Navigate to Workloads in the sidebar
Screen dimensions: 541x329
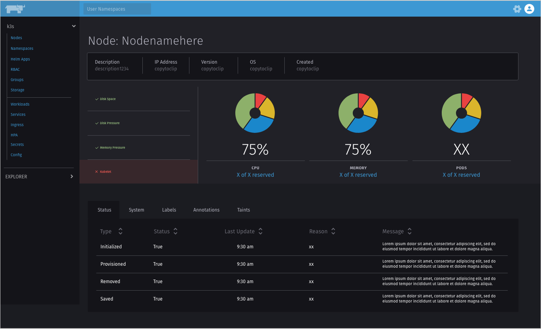[20, 104]
